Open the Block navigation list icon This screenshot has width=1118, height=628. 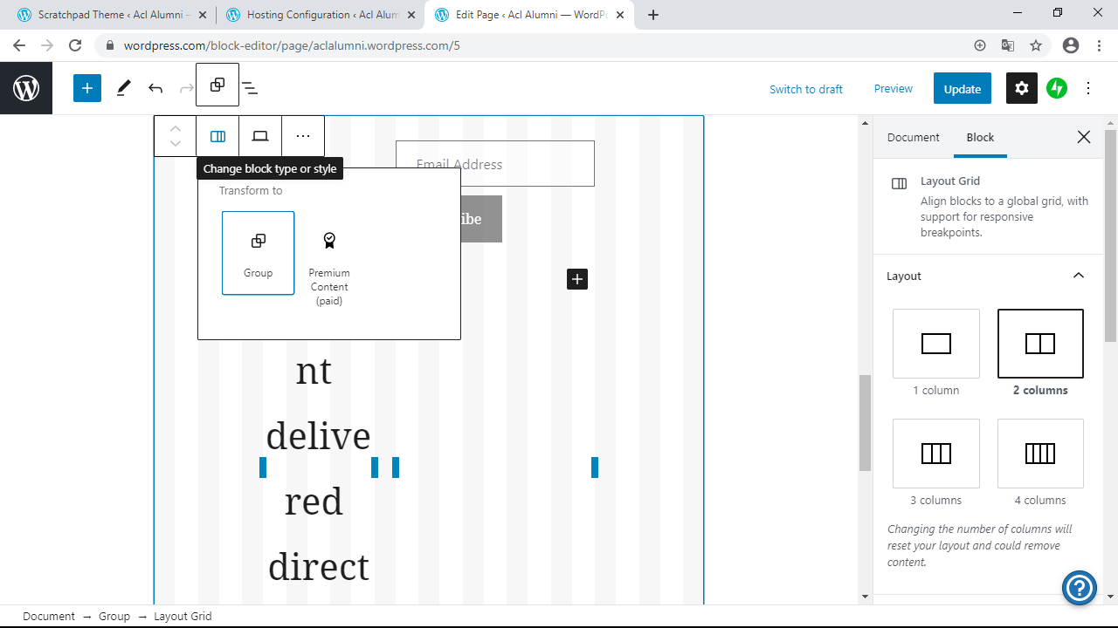pyautogui.click(x=250, y=88)
